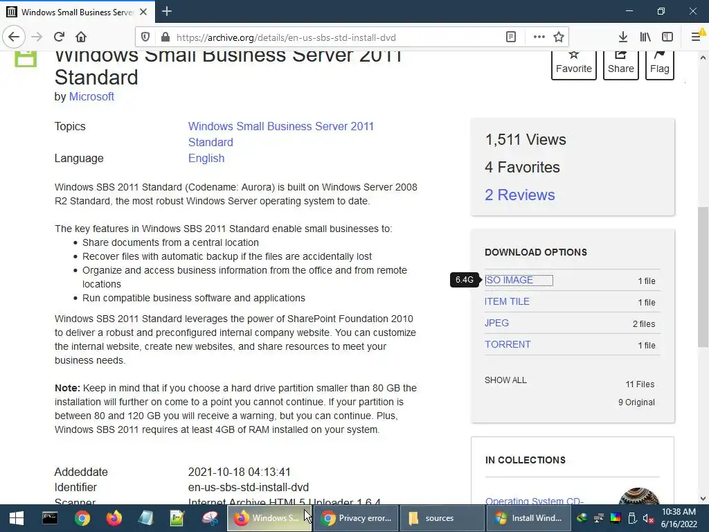Viewport: 709px width, 532px height.
Task: Click the software floppy disk item icon
Action: coord(26,59)
